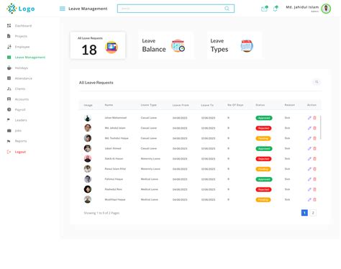This screenshot has width=341, height=269.
Task: Click the Md. Jahidul Islam user name in header
Action: 302,7
